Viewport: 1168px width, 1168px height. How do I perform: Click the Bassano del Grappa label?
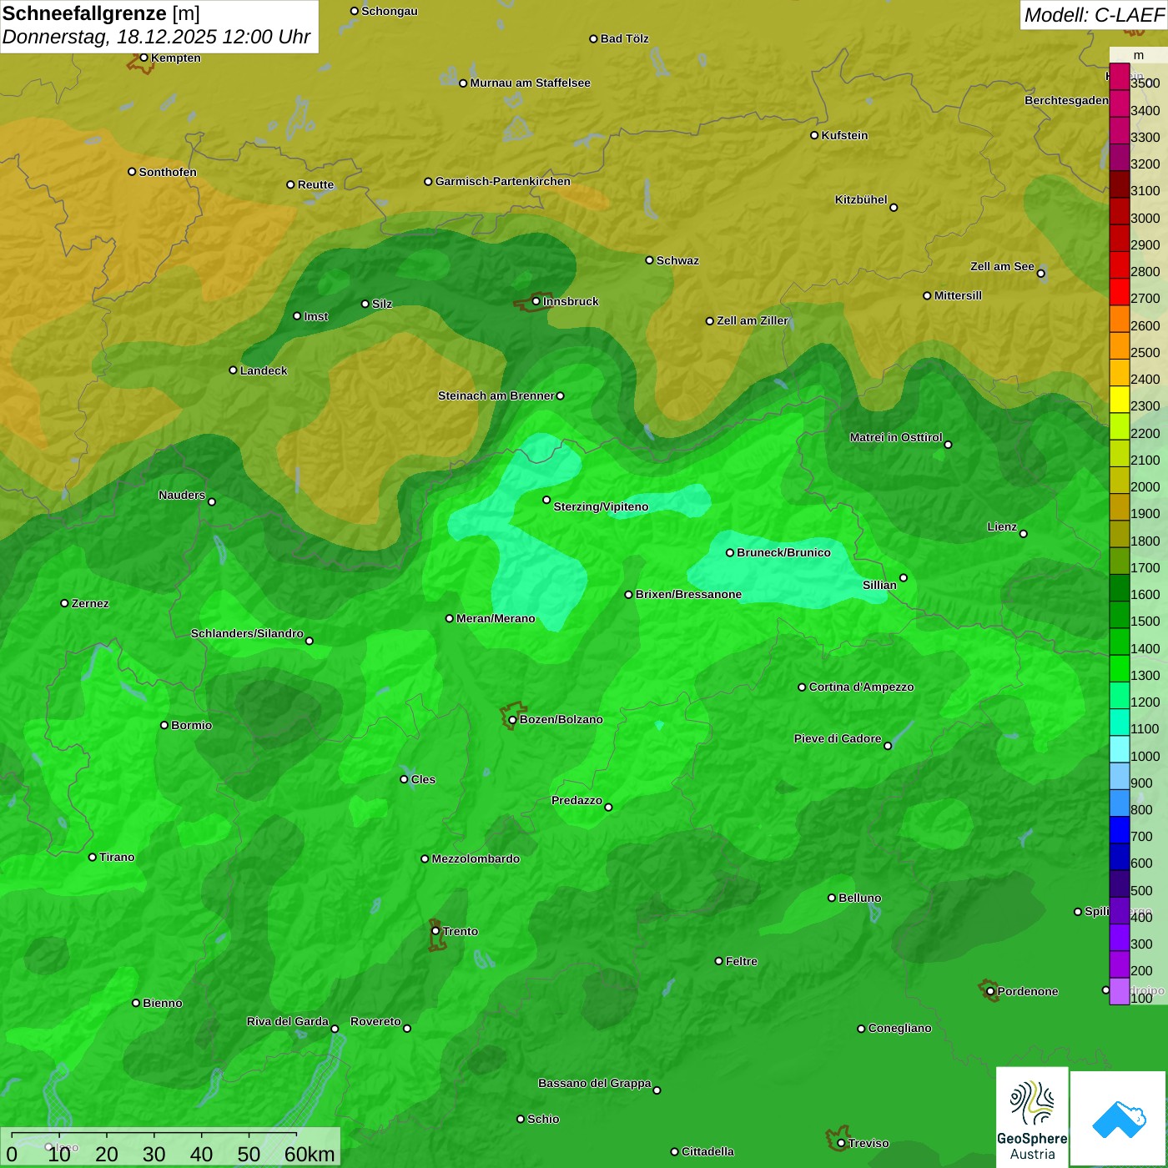pos(595,1083)
